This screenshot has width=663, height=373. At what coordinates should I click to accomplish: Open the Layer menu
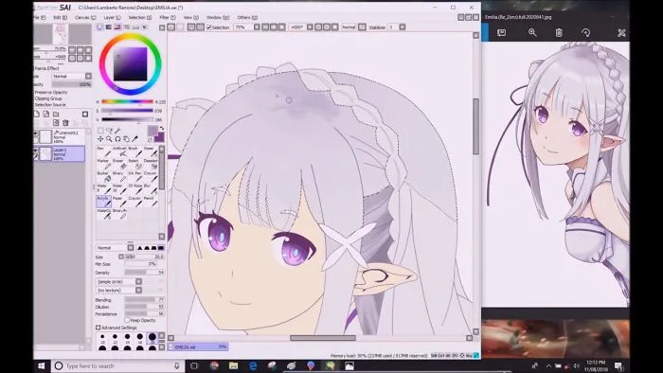pos(113,17)
